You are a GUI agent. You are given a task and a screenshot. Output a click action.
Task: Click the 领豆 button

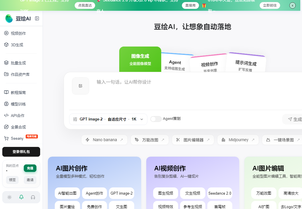click(12, 180)
